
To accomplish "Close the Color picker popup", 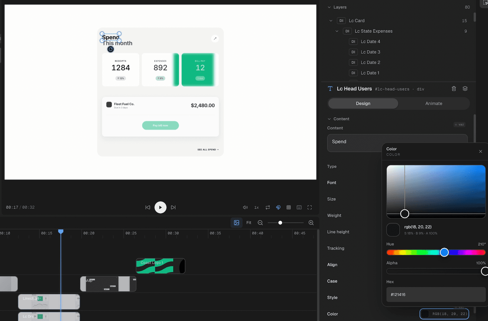I will click(x=480, y=151).
